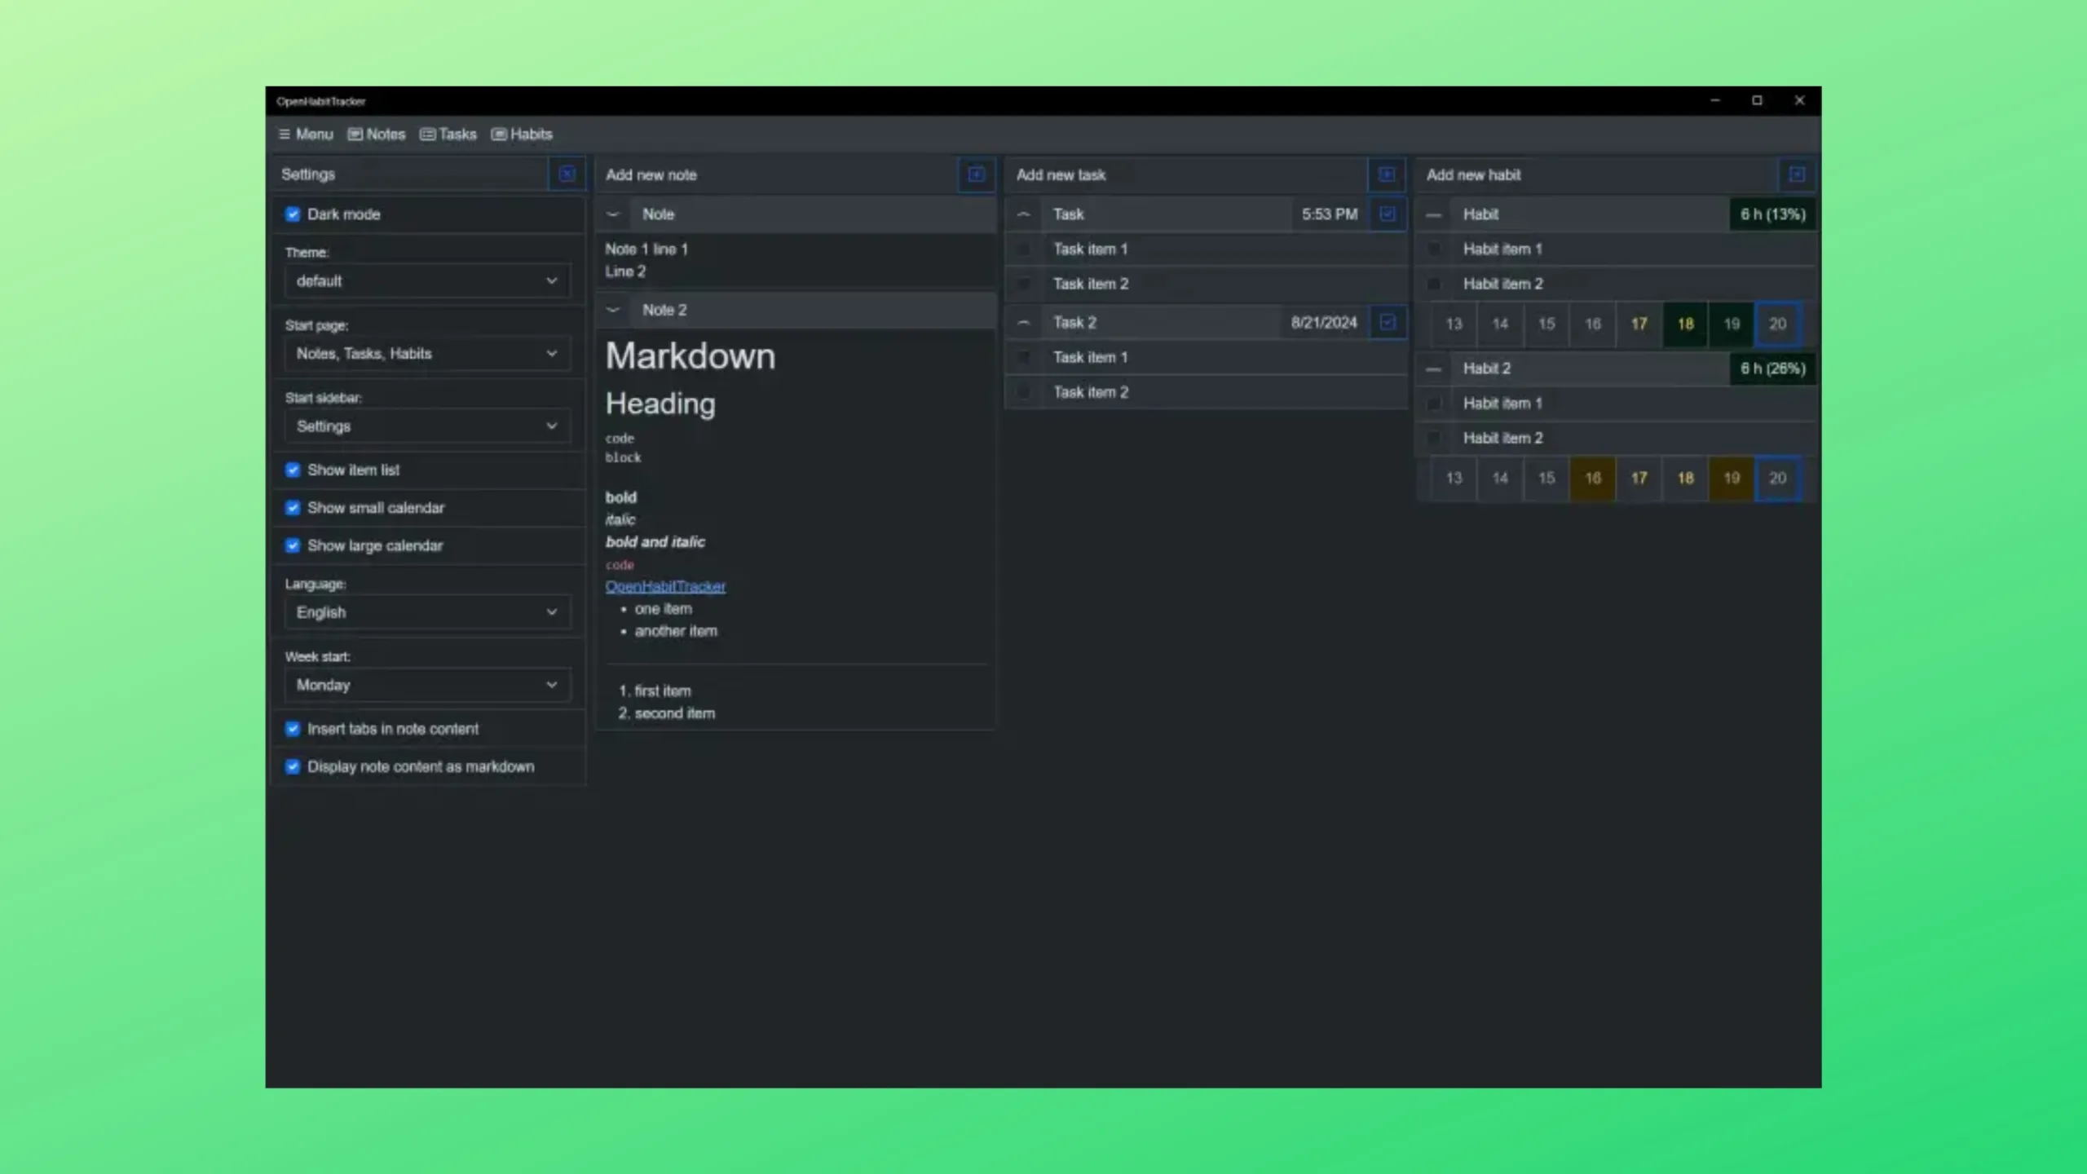Collapse the Note 2 entry chevron

[x=613, y=310]
